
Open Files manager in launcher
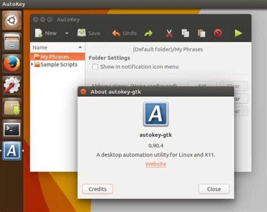12,42
